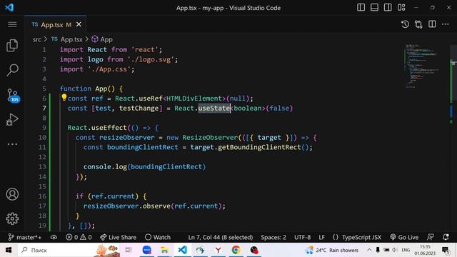Change the LF end of line sequence

[x=322, y=237]
